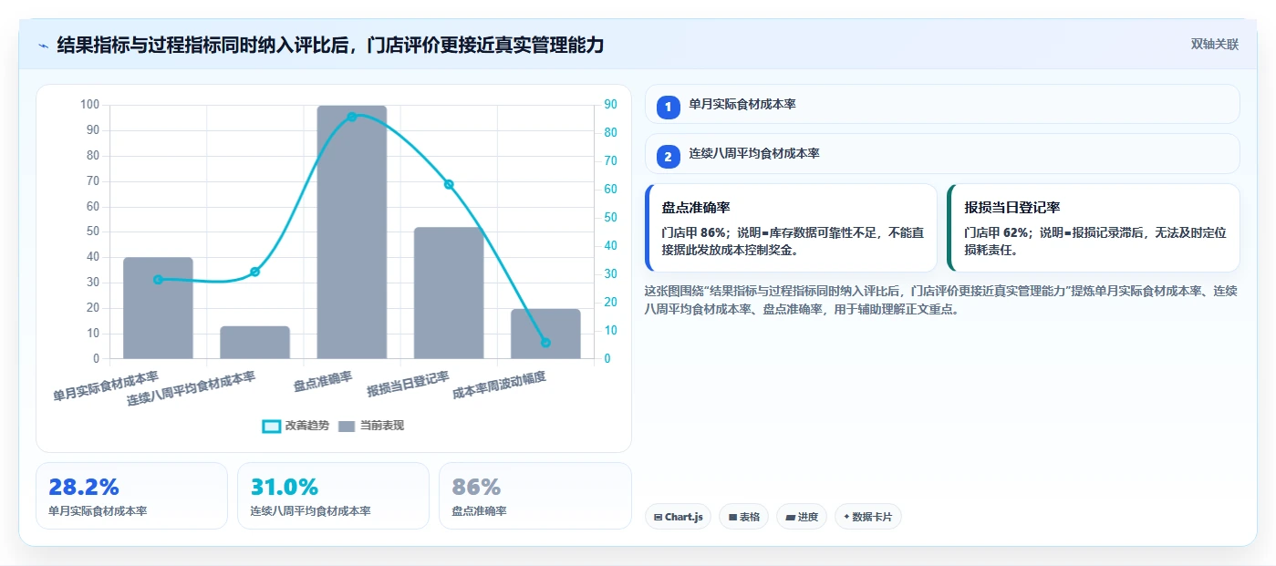This screenshot has height=566, width=1276.
Task: Toggle the 当前表现 legend entry
Action: pyautogui.click(x=370, y=426)
